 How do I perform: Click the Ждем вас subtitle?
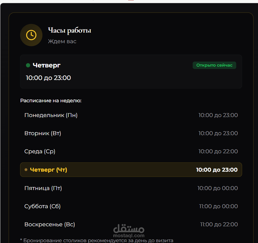(62, 41)
